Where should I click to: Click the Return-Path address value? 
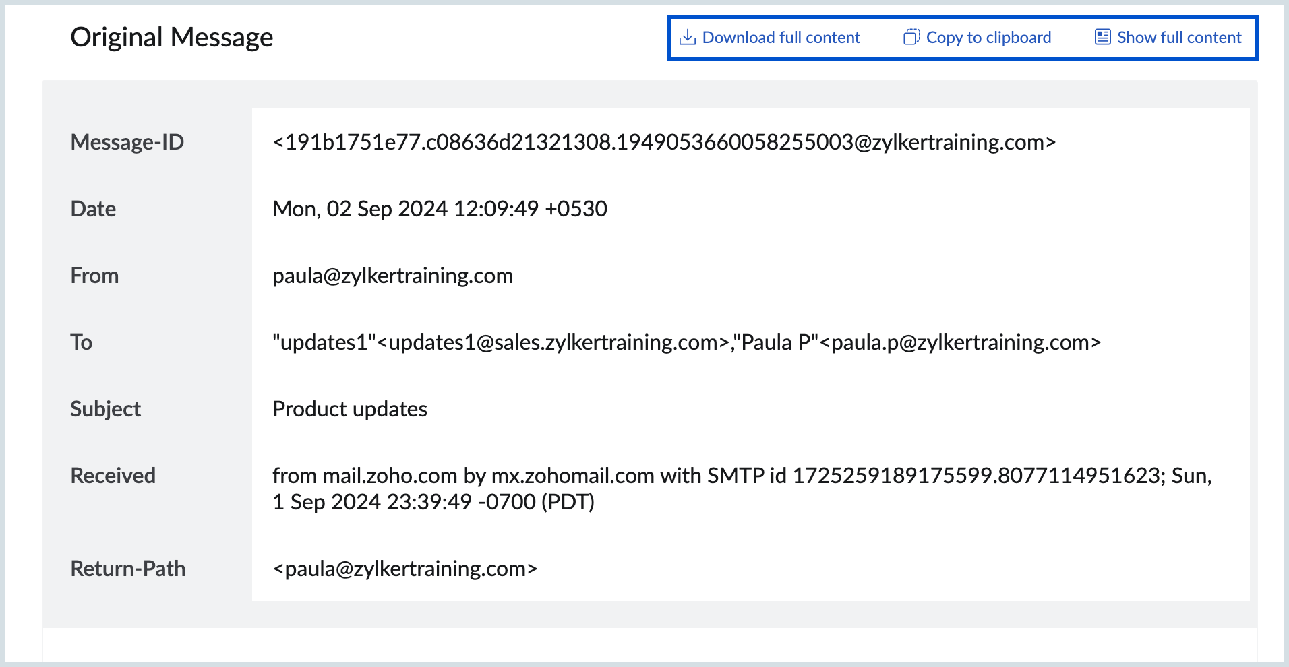tap(404, 569)
